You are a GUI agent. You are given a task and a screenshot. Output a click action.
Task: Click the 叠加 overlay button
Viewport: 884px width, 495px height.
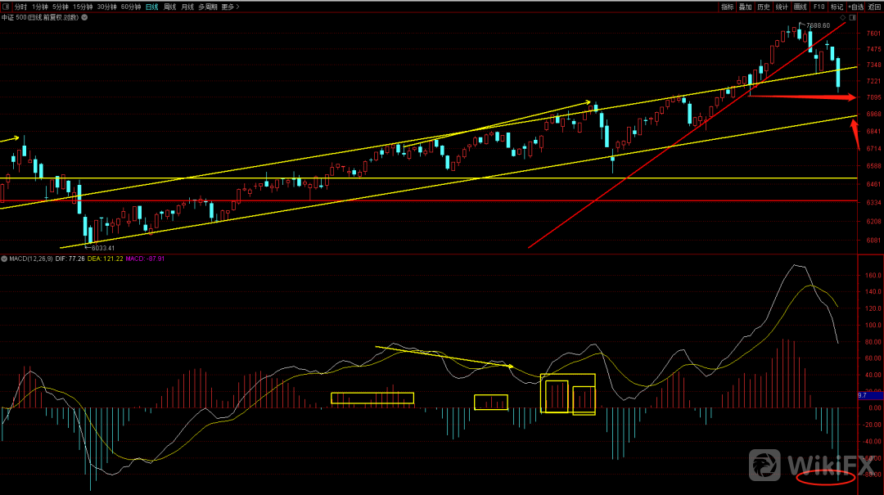pos(745,7)
